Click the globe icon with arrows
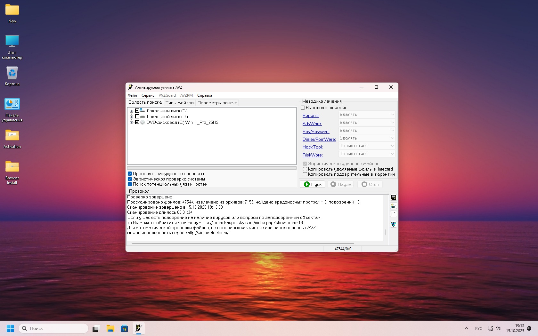 pyautogui.click(x=393, y=224)
